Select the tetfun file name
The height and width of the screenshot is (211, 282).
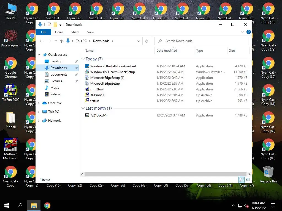[95, 101]
